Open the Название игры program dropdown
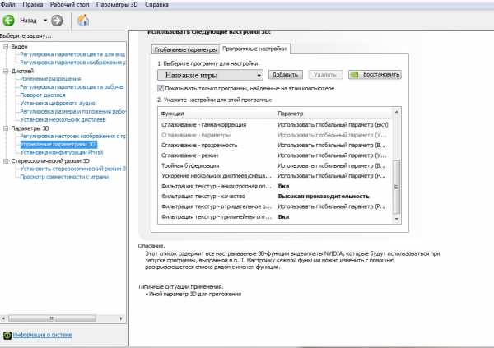This screenshot has width=494, height=348. pos(210,75)
